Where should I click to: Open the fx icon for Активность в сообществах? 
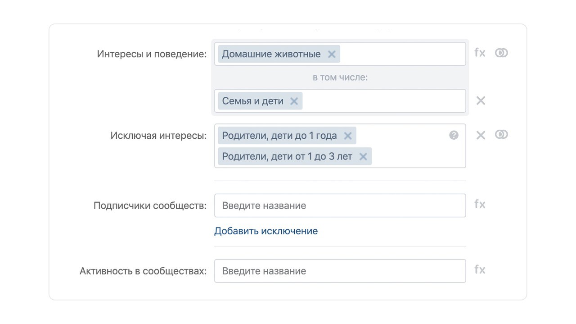click(x=480, y=270)
